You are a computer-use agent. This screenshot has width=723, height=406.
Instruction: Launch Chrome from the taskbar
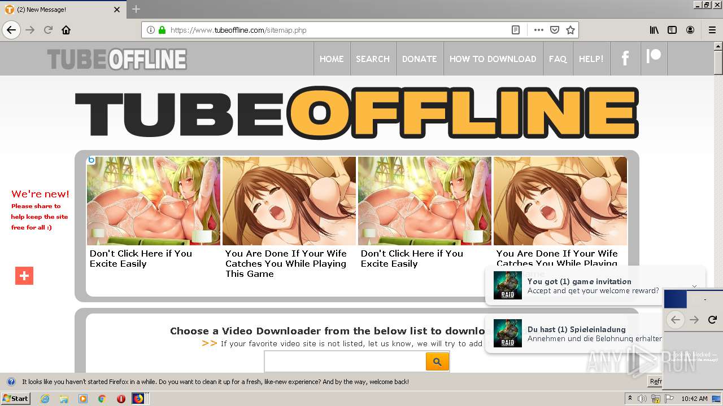coord(102,399)
